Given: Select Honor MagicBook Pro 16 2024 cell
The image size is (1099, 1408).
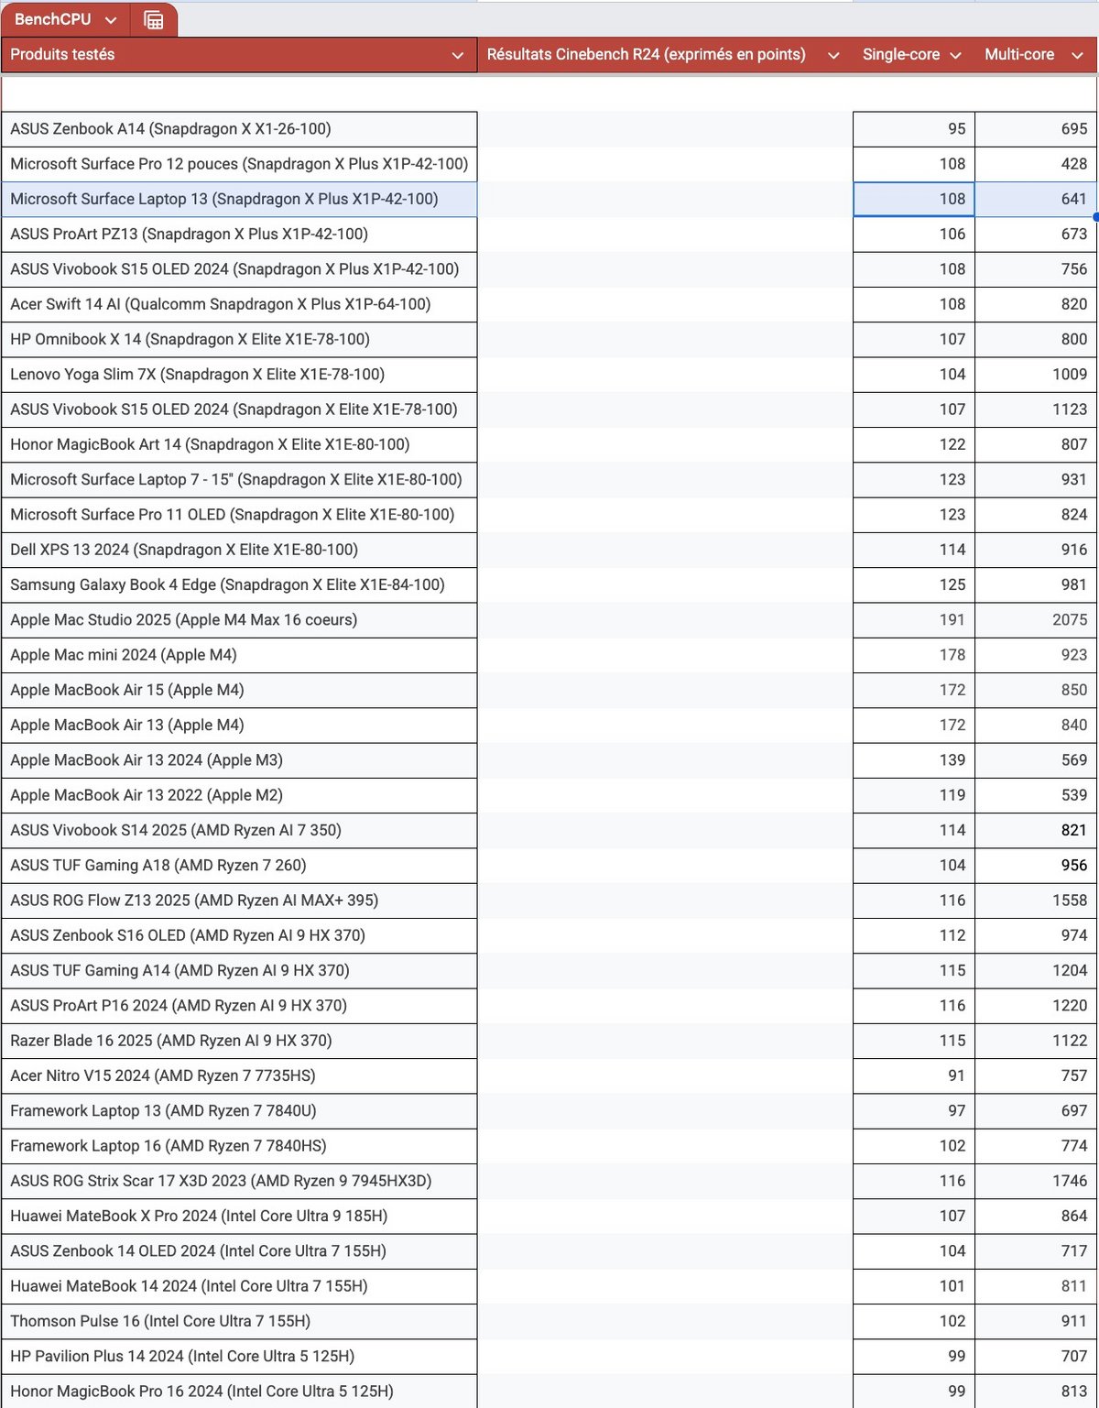Looking at the screenshot, I should [239, 1391].
